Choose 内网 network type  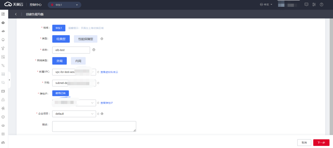78,61
